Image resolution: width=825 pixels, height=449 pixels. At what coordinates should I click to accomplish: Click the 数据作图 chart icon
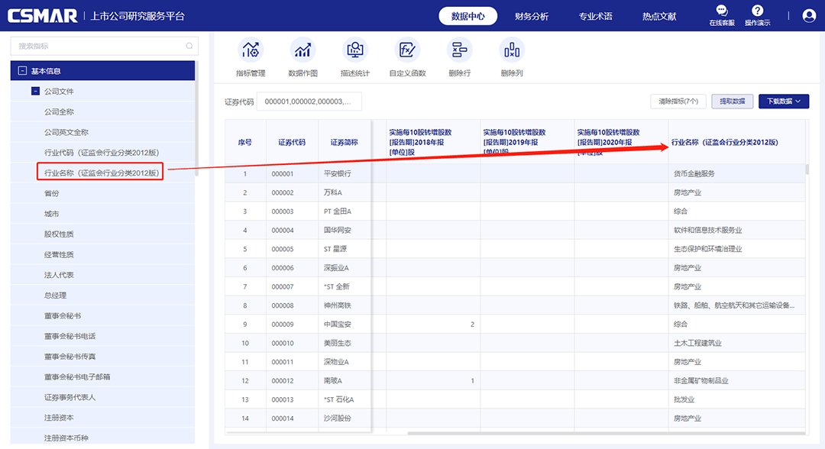point(302,50)
